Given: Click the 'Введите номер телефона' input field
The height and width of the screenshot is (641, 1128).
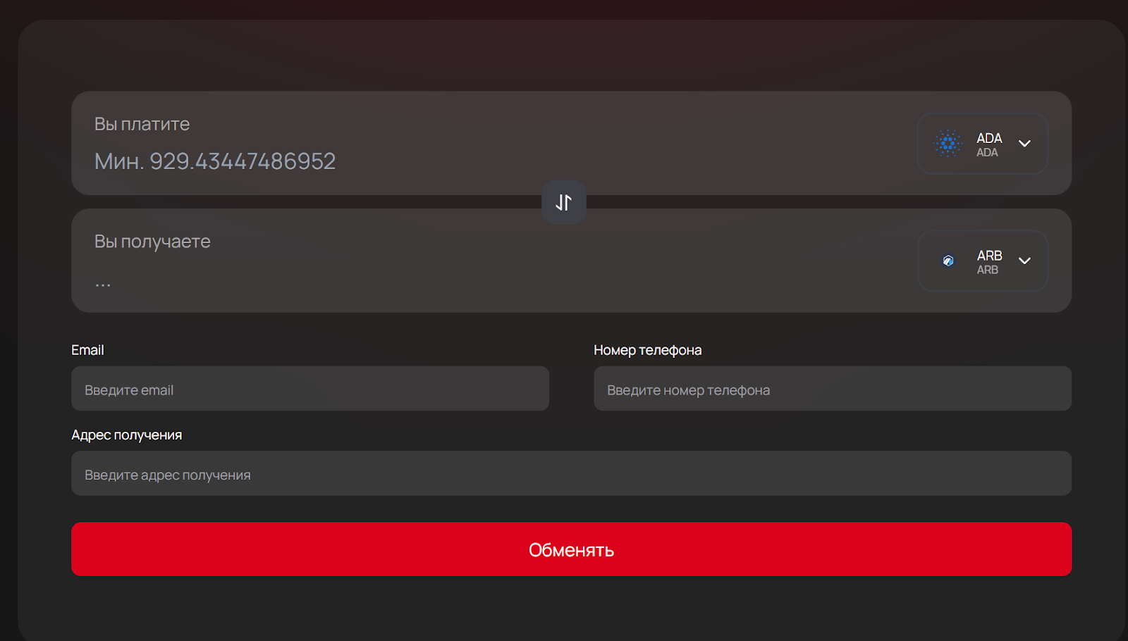Looking at the screenshot, I should click(x=832, y=389).
